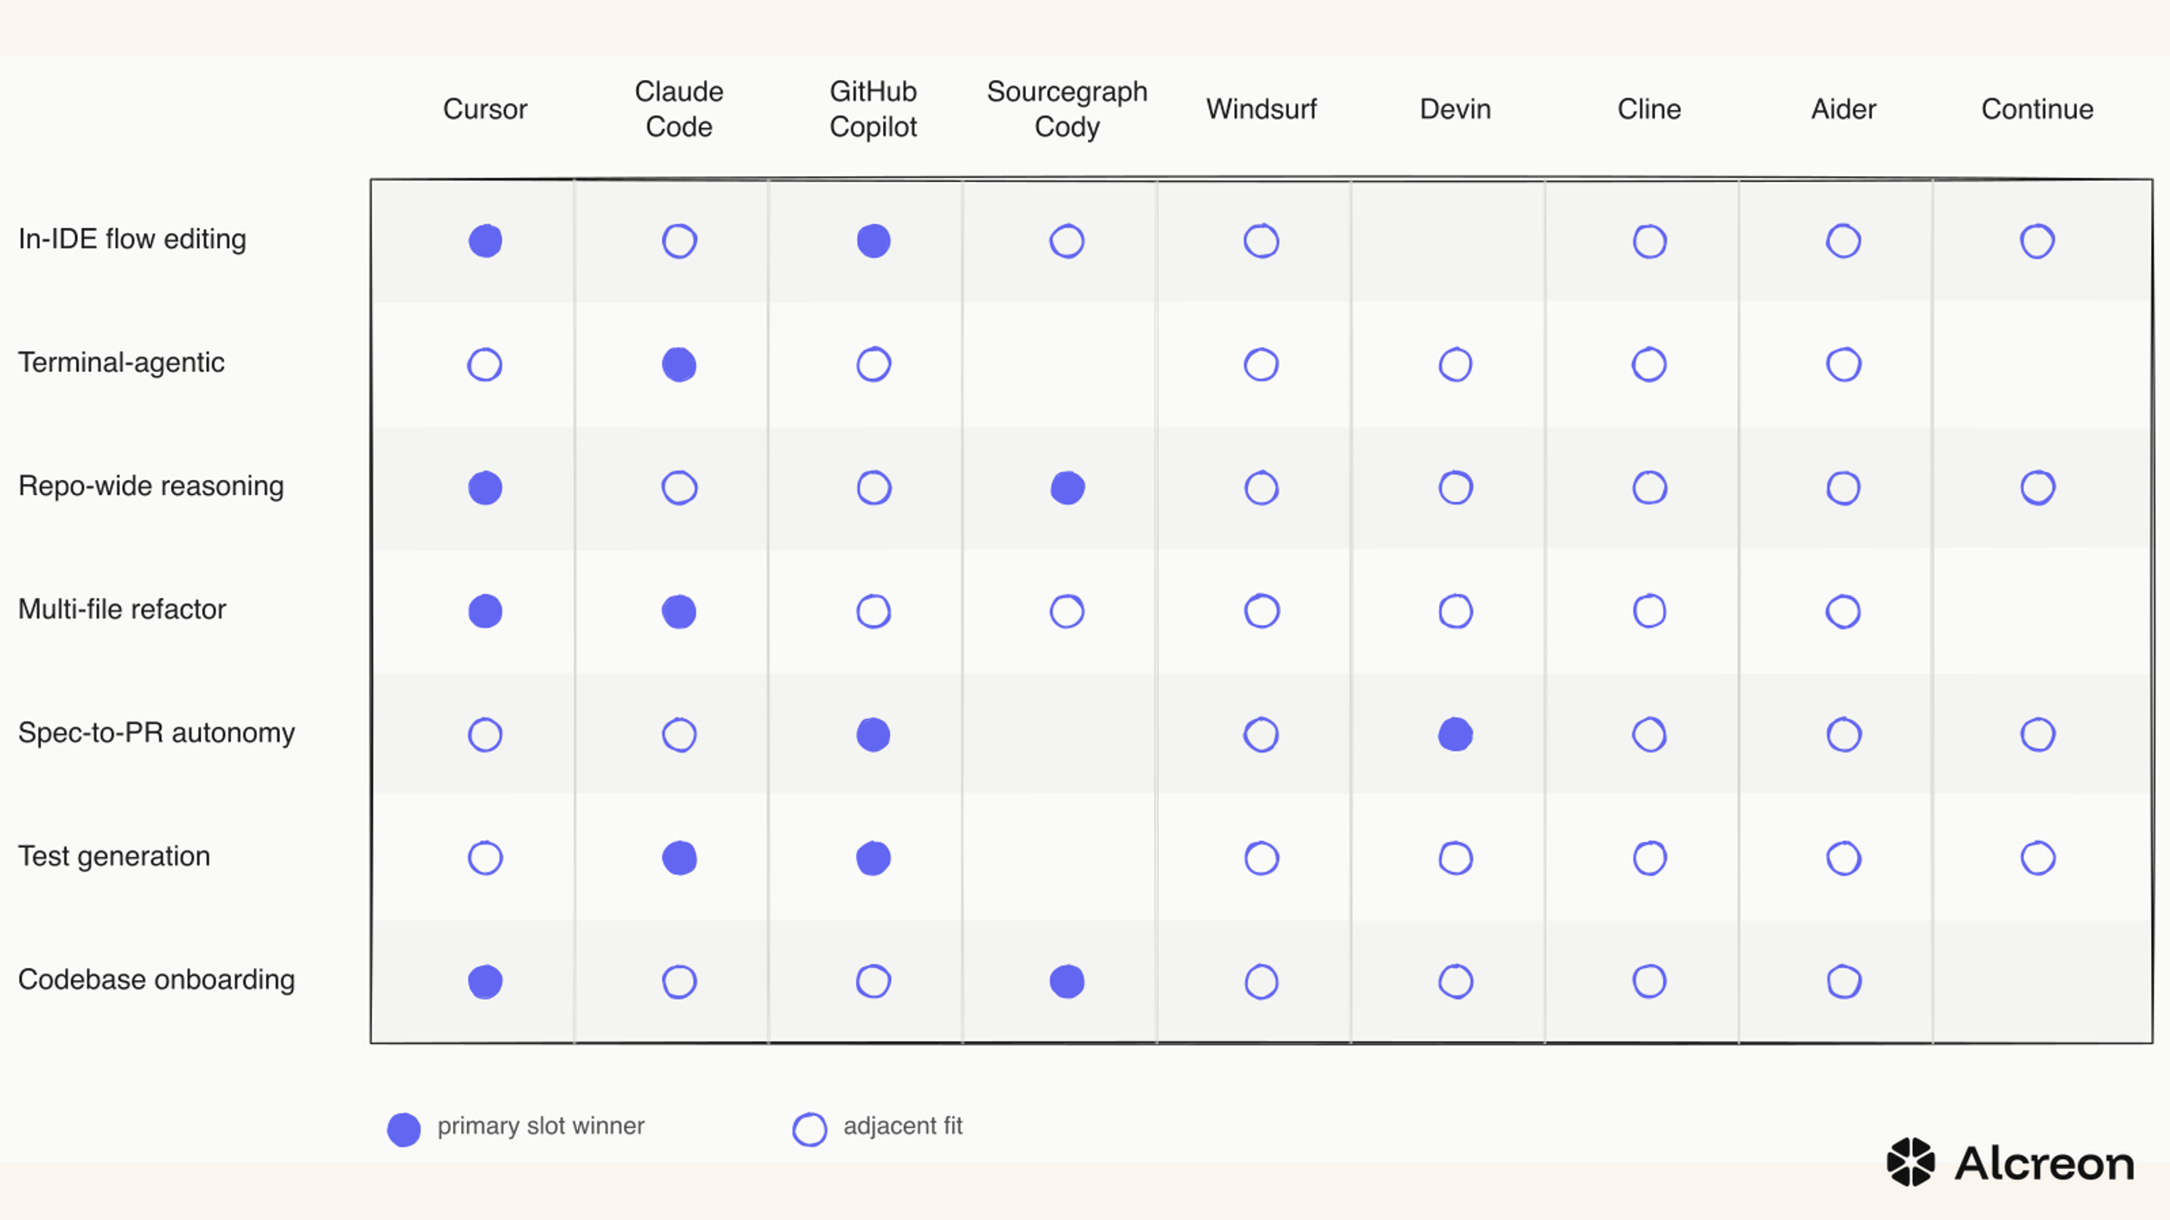Click the adjacent fit legend circle
The image size is (2170, 1220).
point(810,1129)
